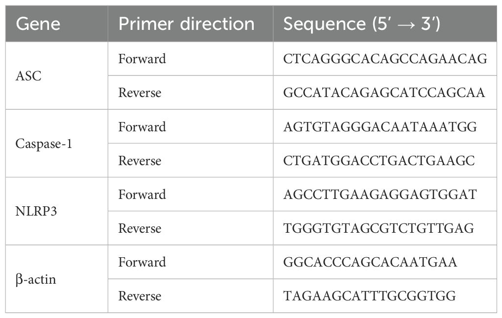Select sequence GCCATACAGAGCATCCAGCAA

click(384, 93)
